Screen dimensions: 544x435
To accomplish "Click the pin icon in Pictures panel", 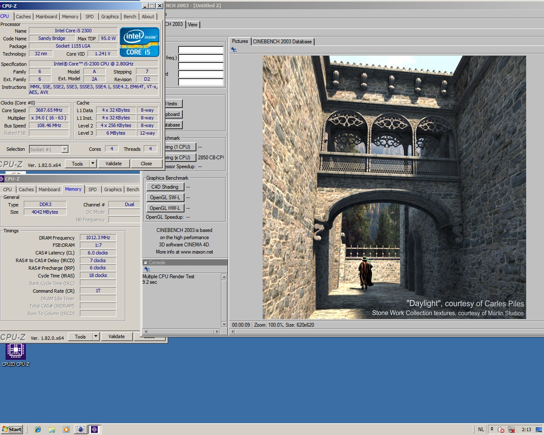I will [x=234, y=50].
